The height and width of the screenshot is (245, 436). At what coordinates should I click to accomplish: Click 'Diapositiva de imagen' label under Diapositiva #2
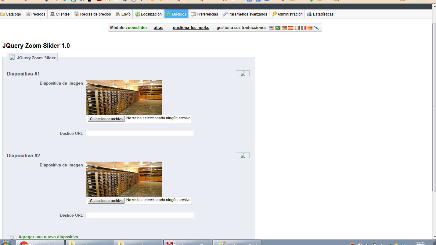coord(61,165)
